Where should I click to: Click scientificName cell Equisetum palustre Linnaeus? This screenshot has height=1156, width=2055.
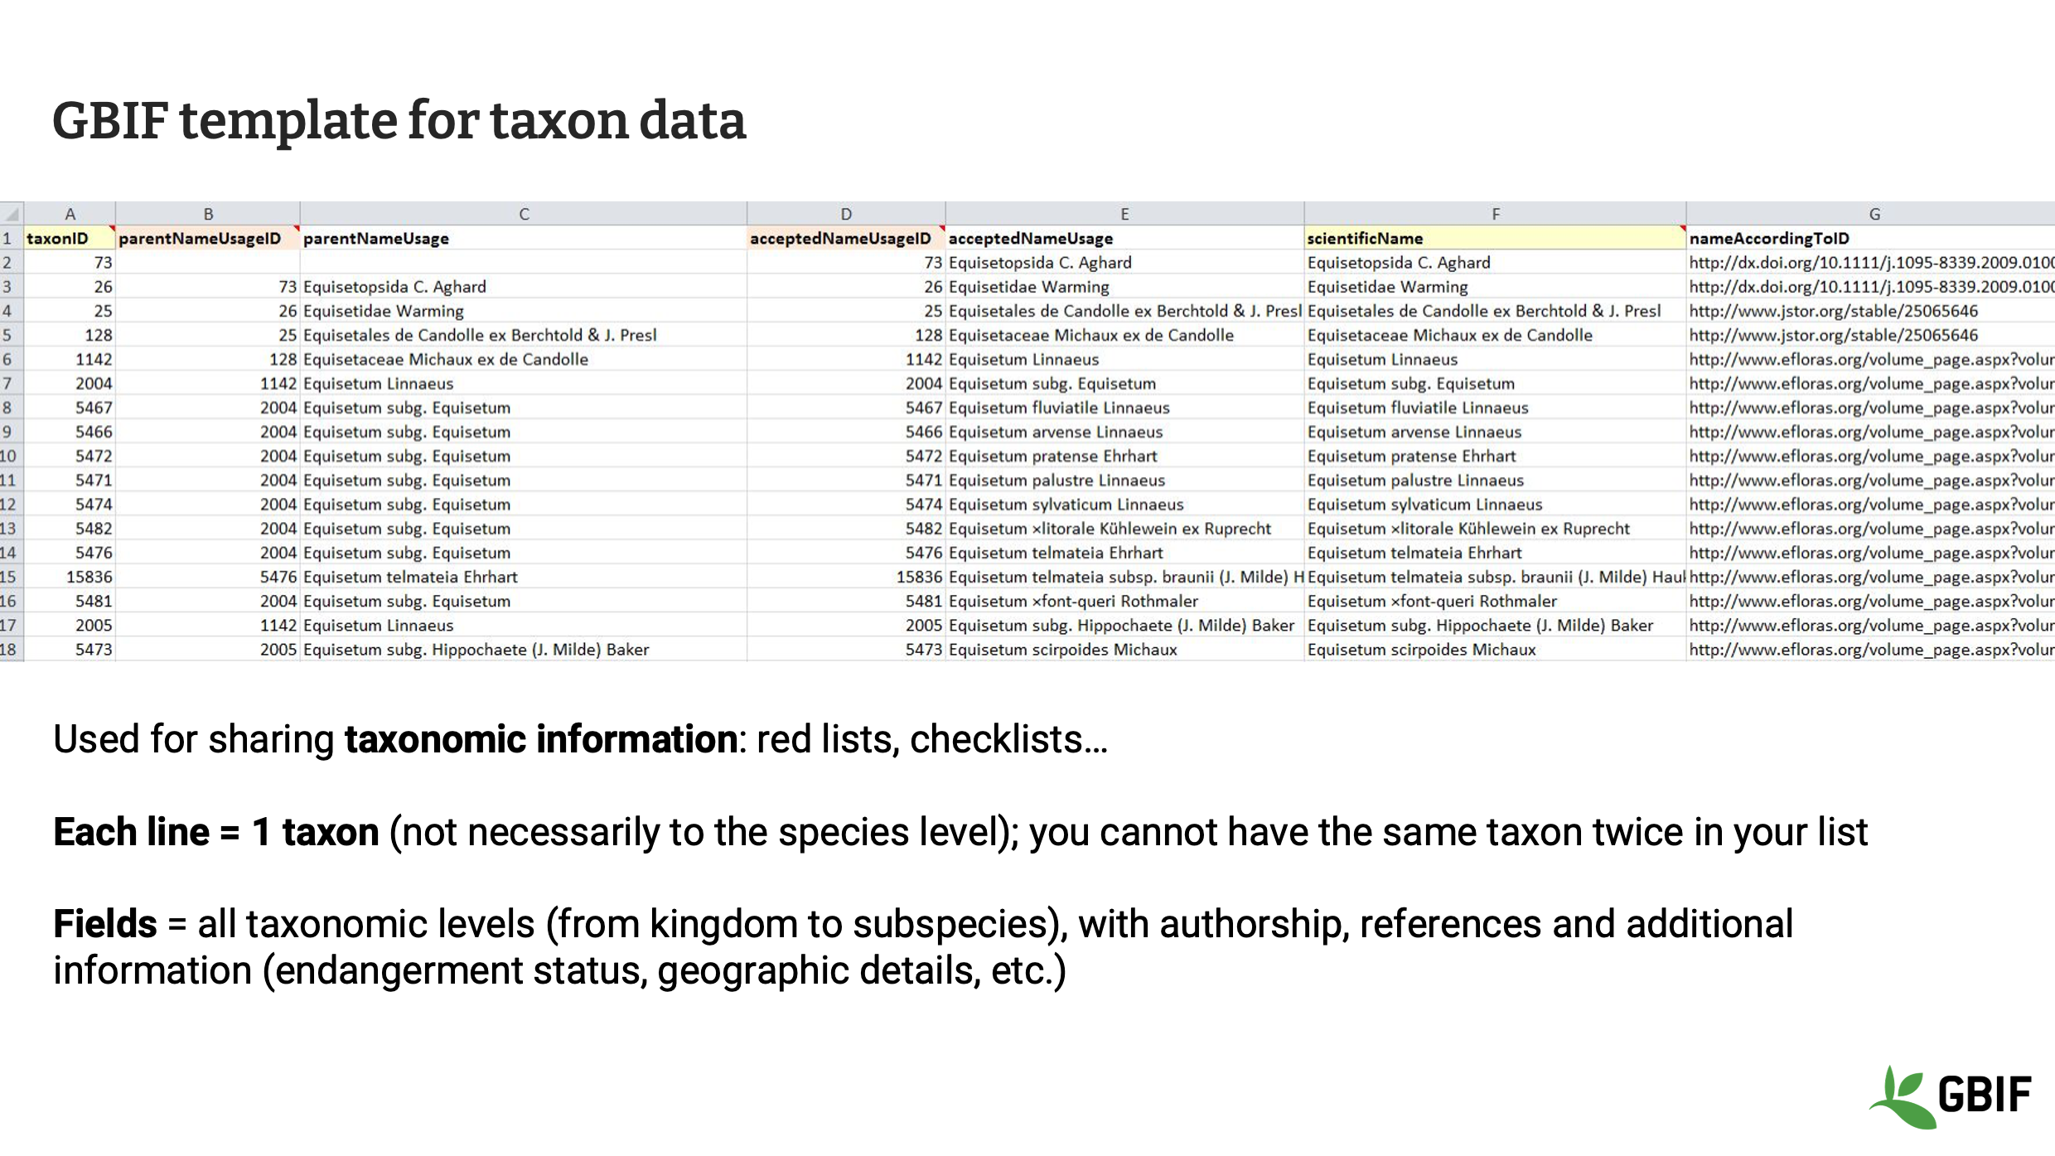coord(1495,480)
